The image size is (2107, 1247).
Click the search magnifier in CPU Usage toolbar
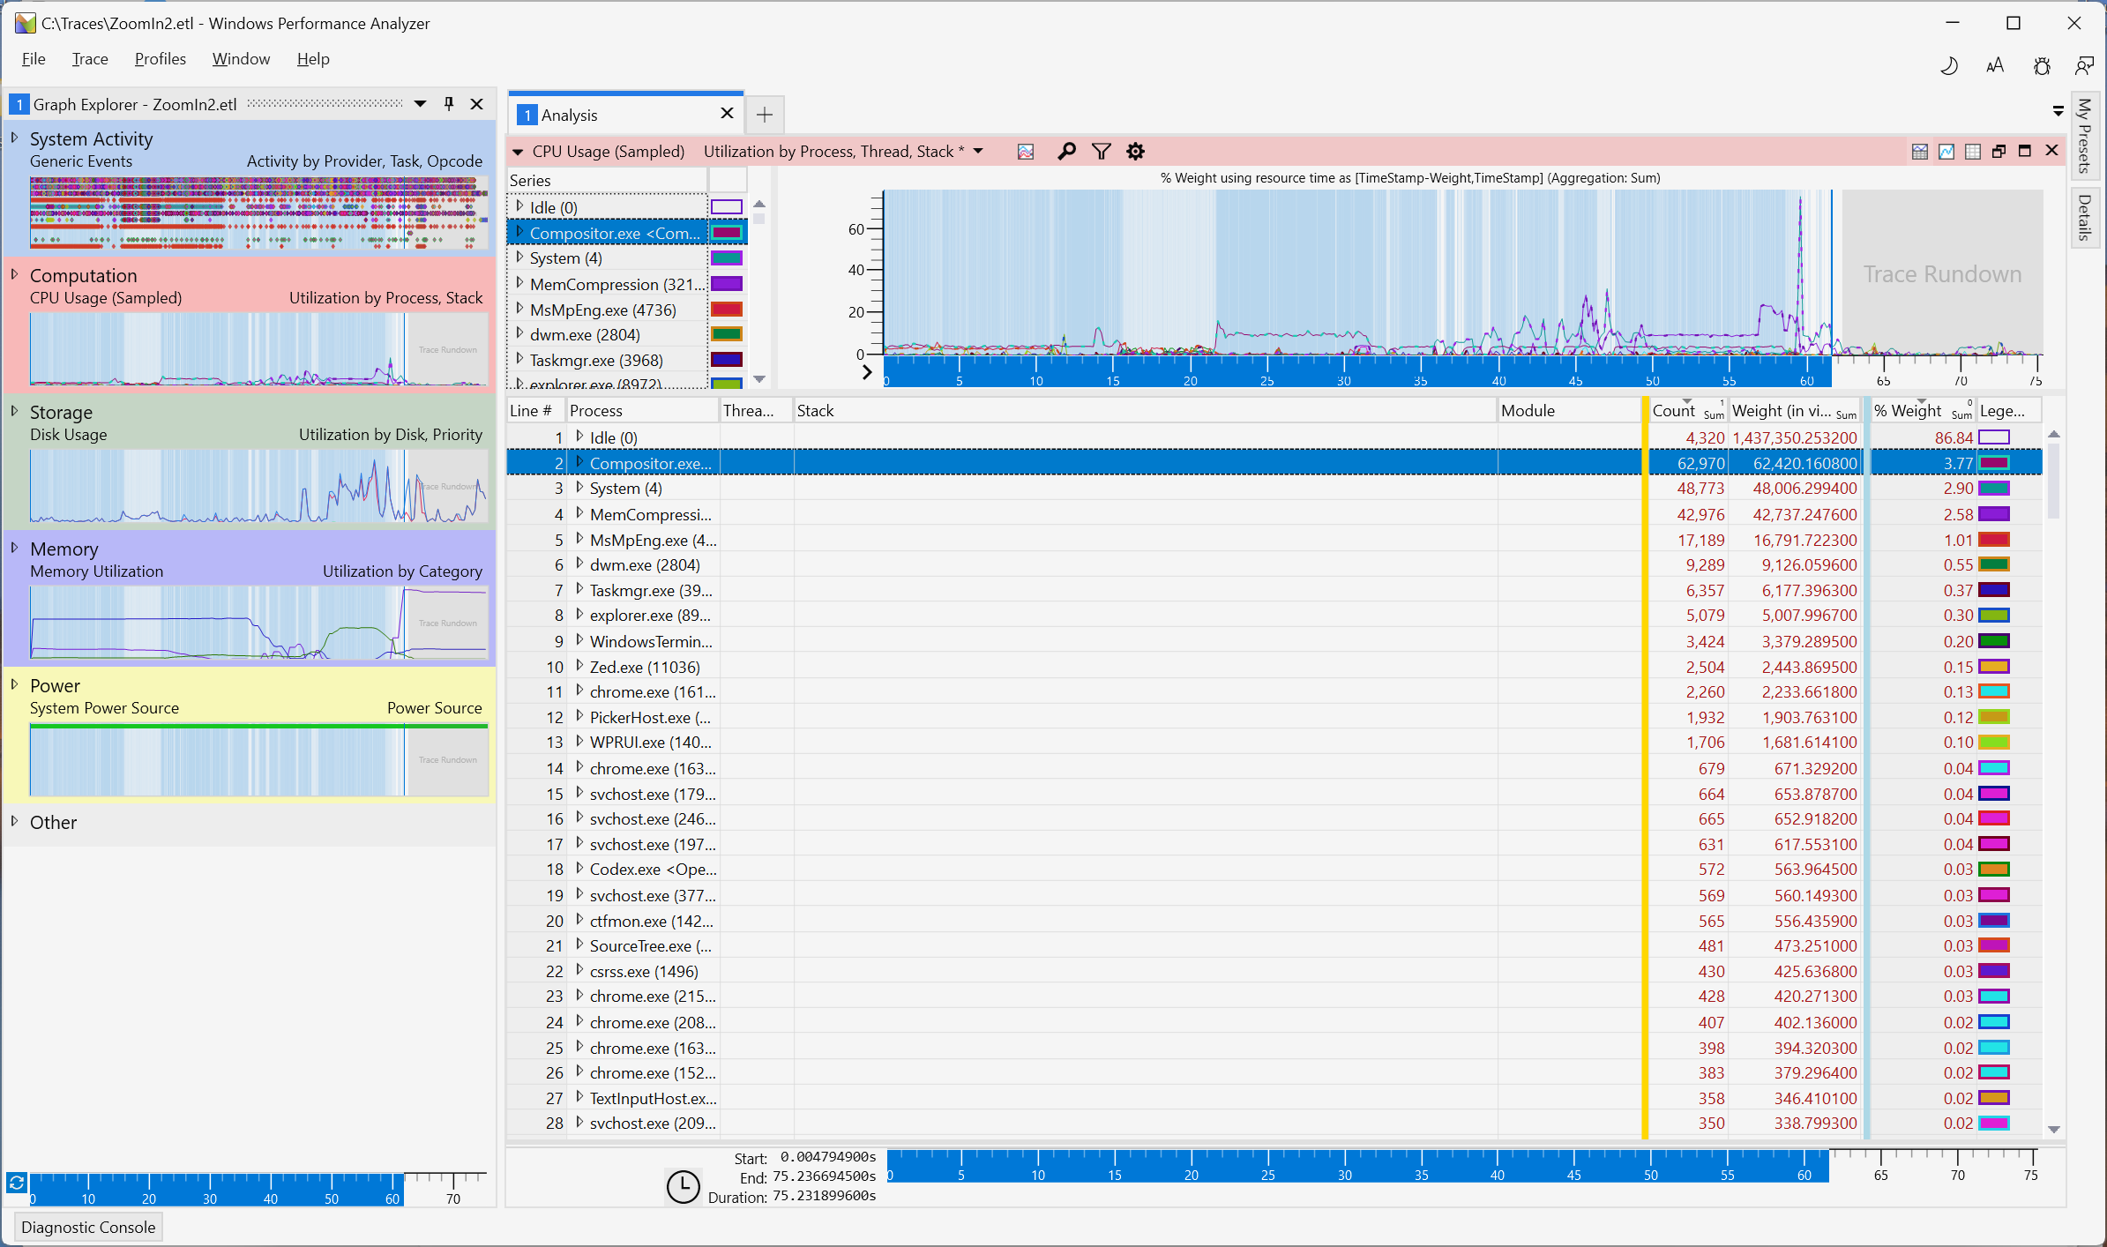pos(1066,152)
